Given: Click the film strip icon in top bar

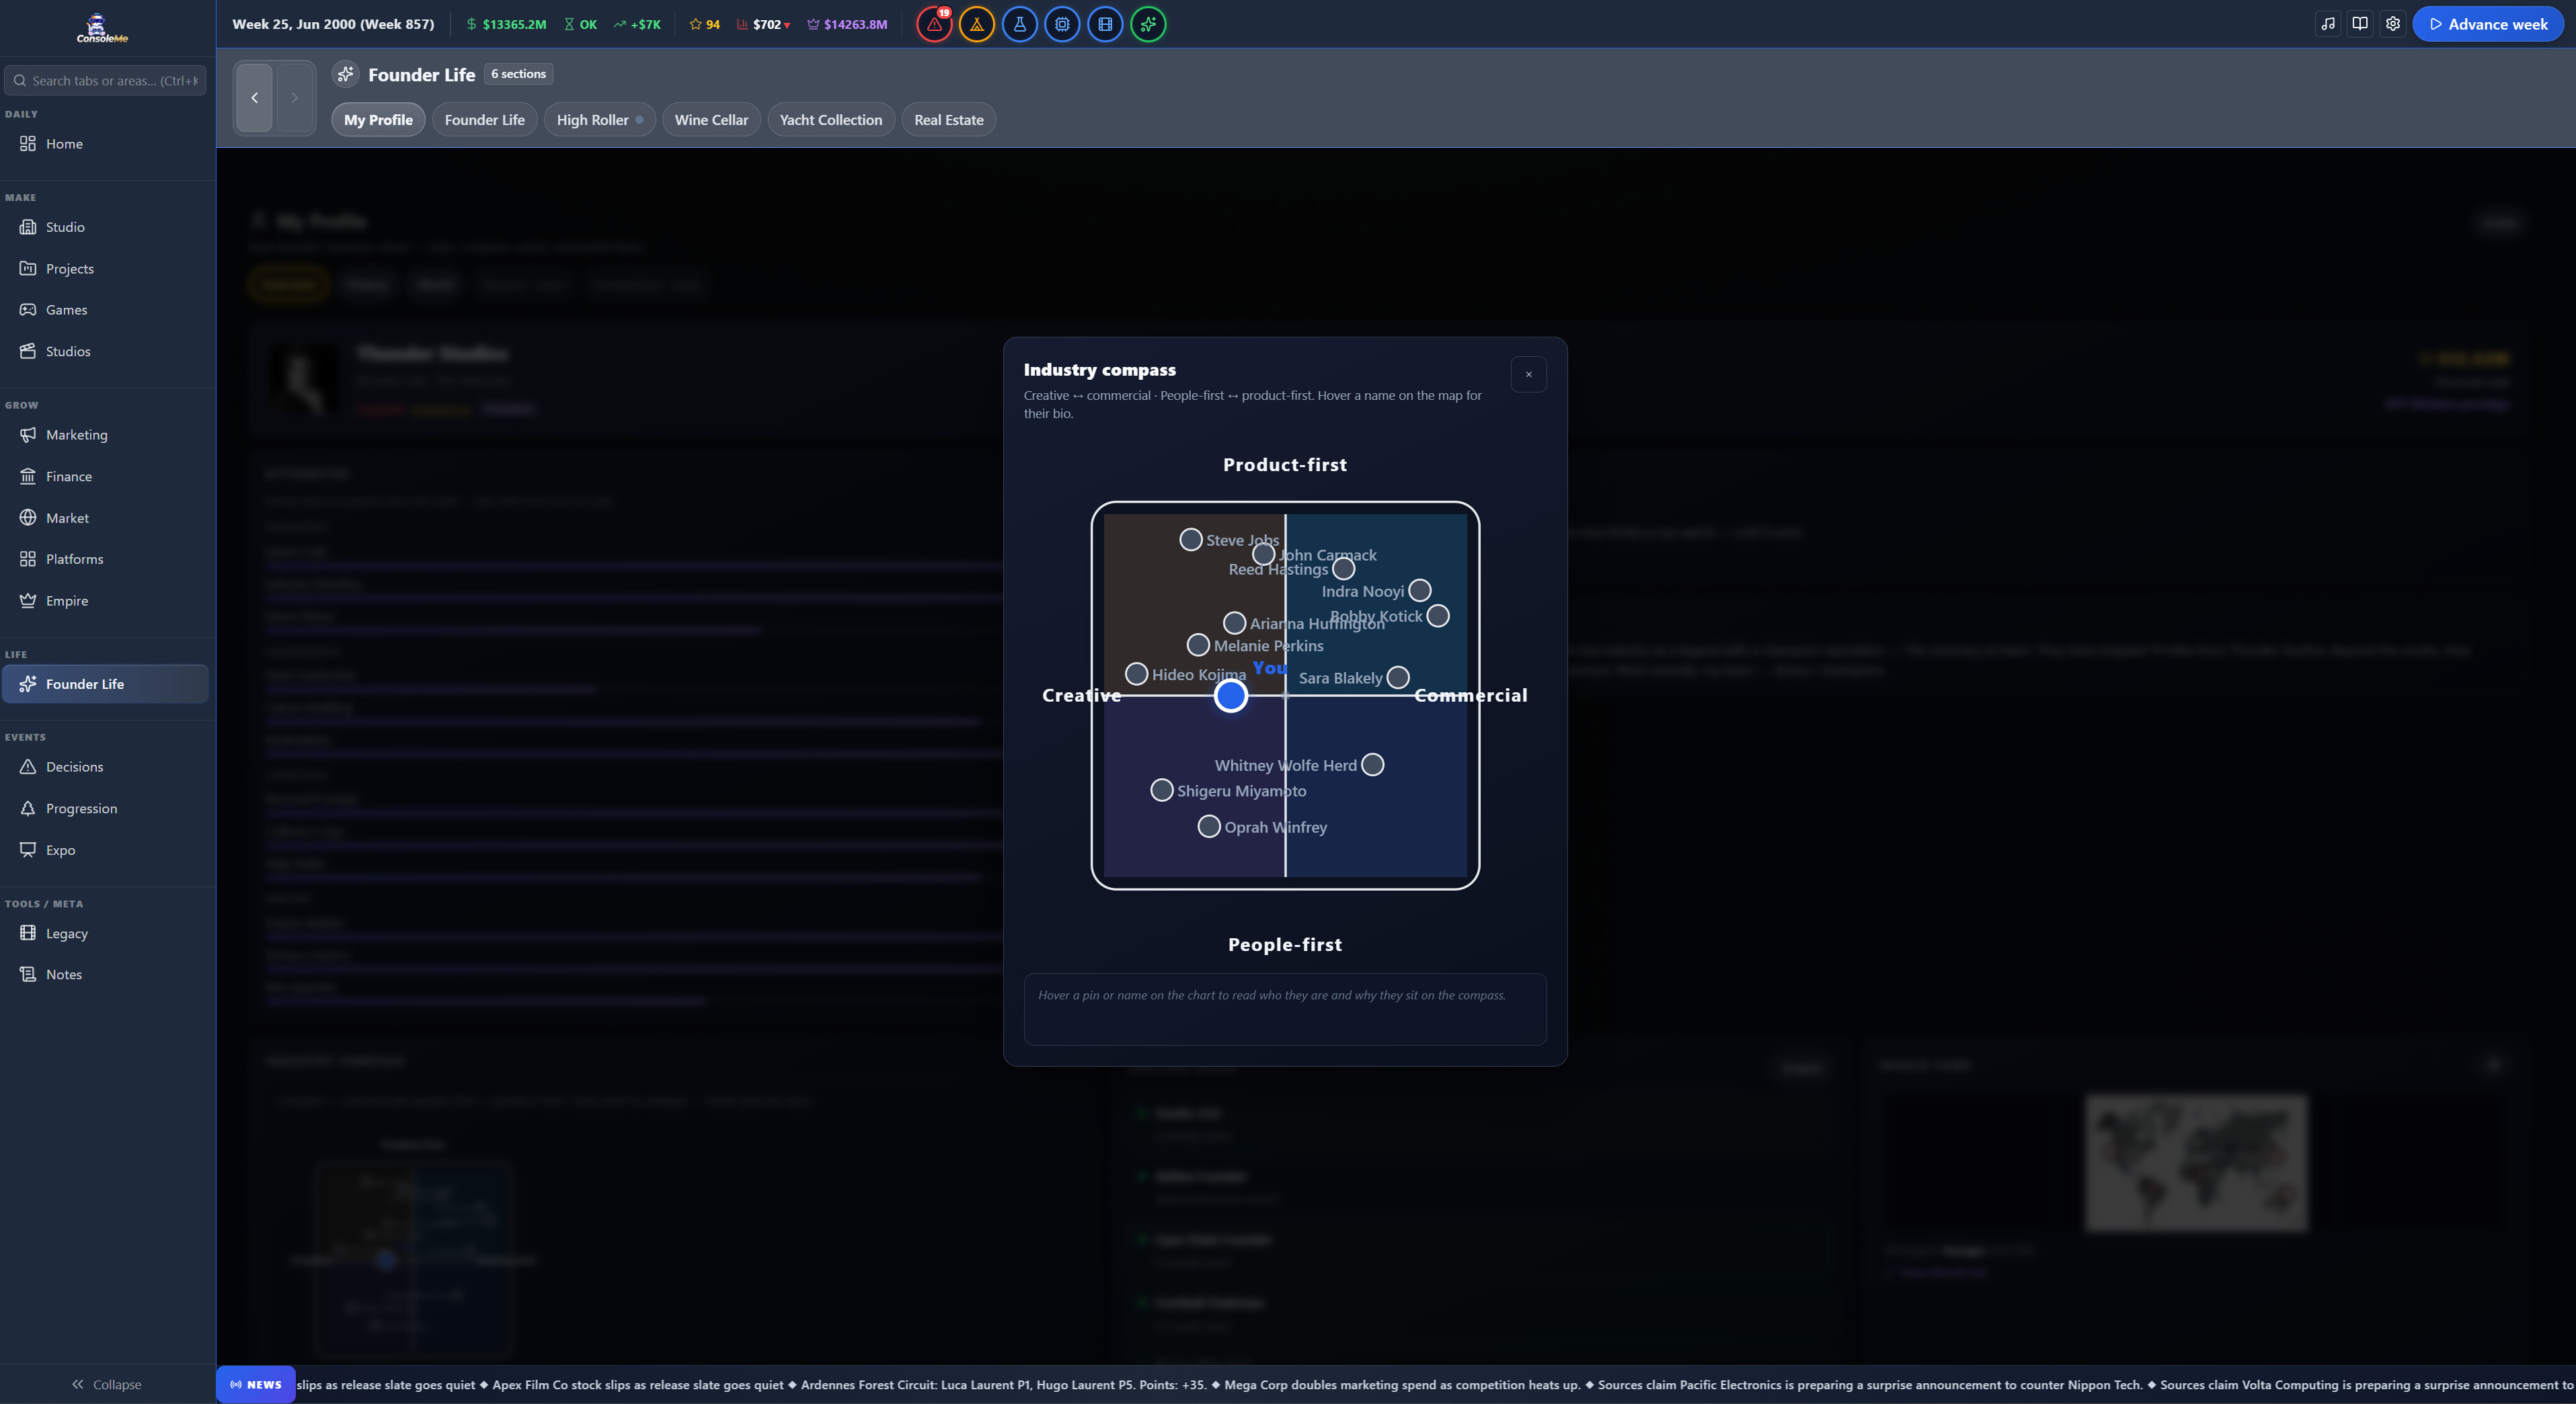Looking at the screenshot, I should point(1105,24).
